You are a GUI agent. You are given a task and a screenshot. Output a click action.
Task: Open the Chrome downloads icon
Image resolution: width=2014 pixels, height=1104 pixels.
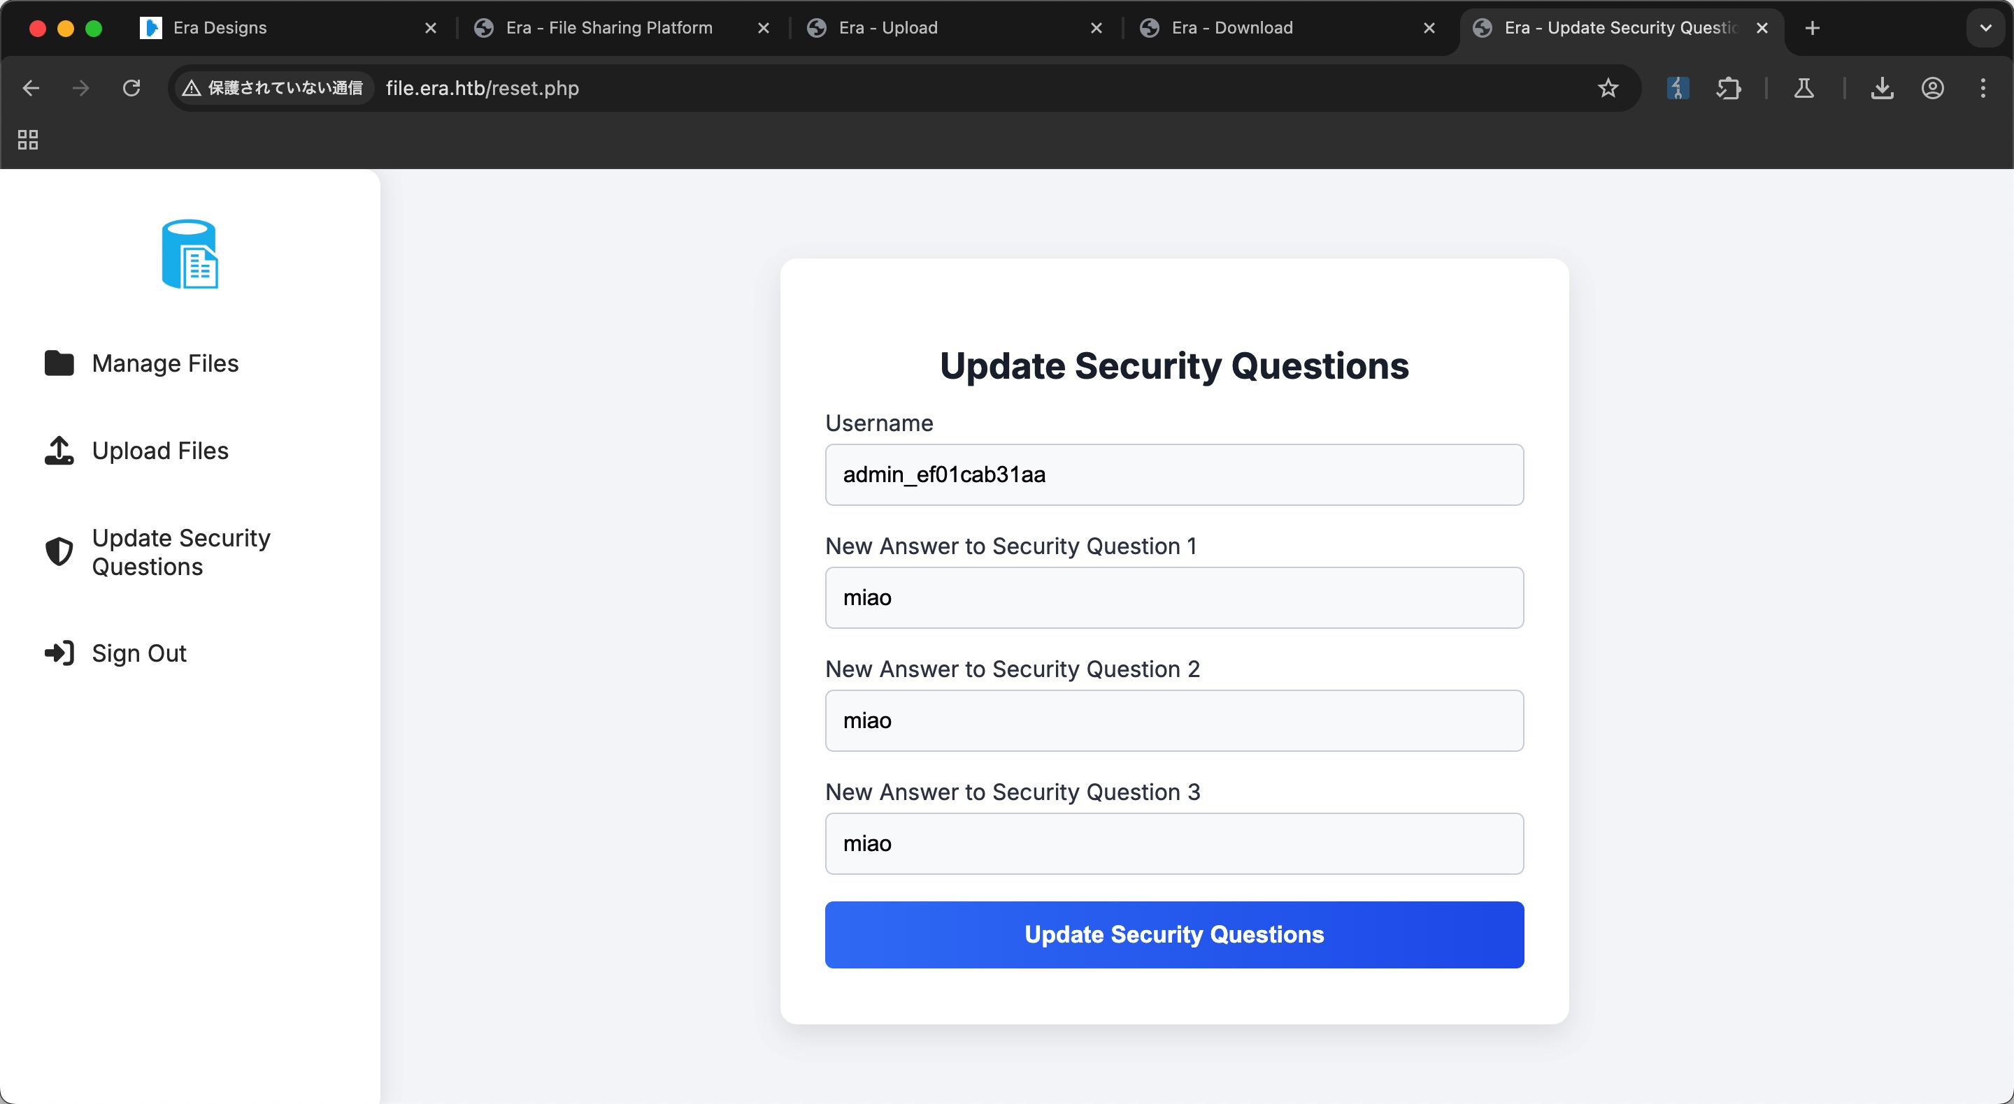(1882, 88)
